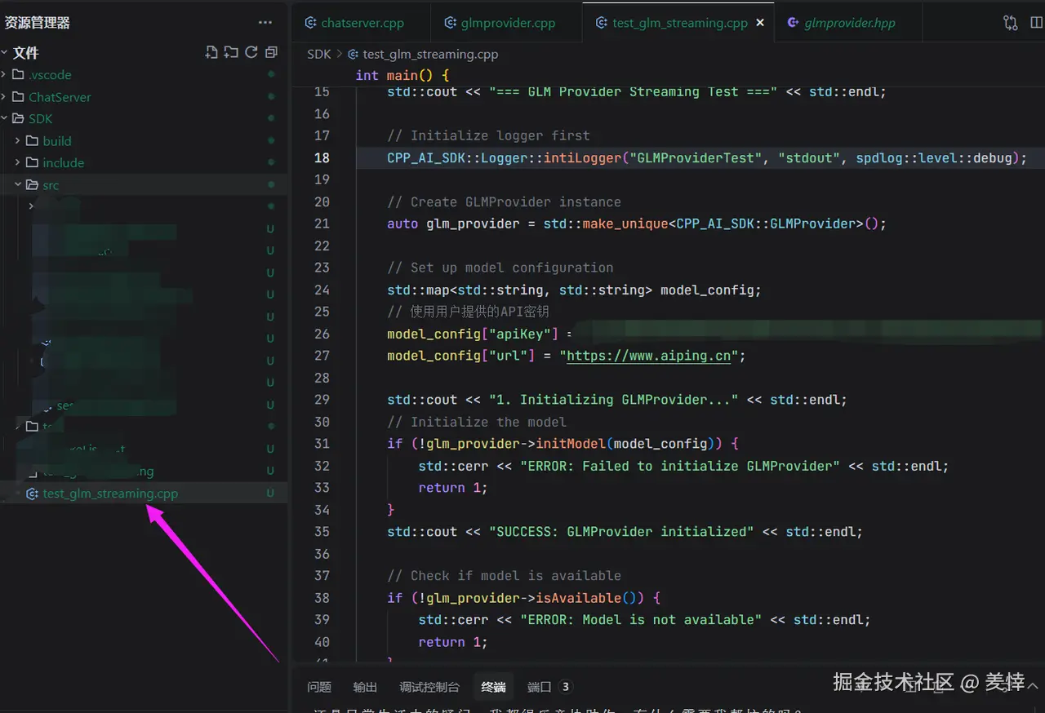Screen dimensions: 1045x713
Task: Click the purple icon on glmprovider.hpp tab
Action: (x=793, y=23)
